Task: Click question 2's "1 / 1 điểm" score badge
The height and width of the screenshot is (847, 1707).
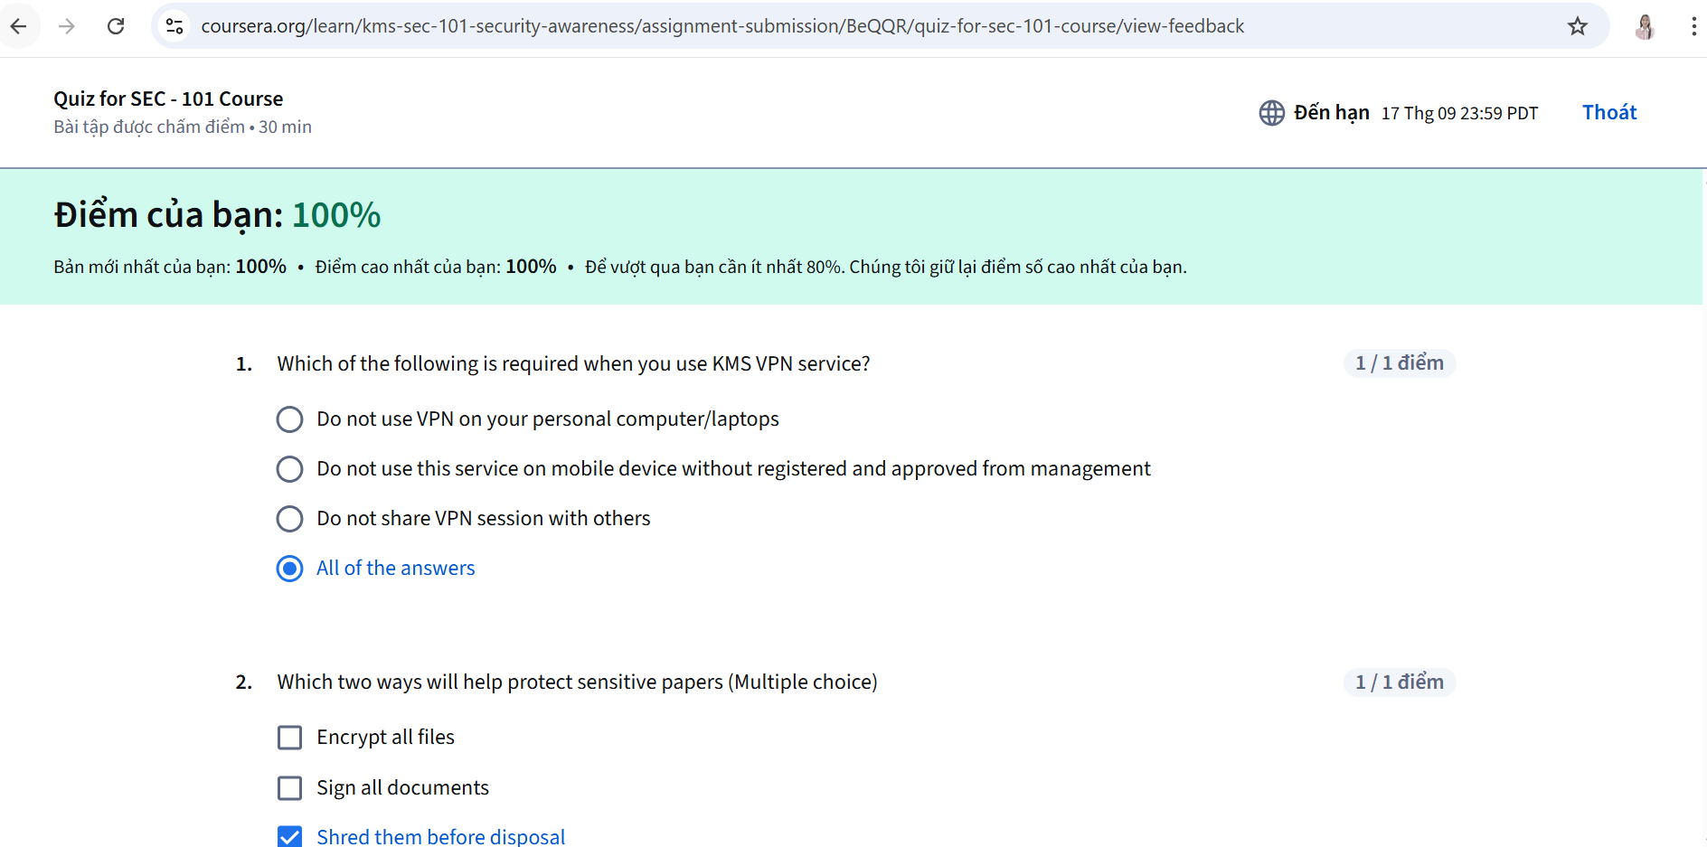Action: 1399,682
